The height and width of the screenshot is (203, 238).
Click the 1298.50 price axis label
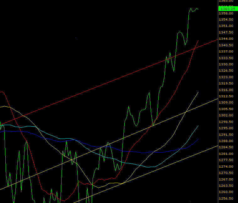[x=226, y=122]
